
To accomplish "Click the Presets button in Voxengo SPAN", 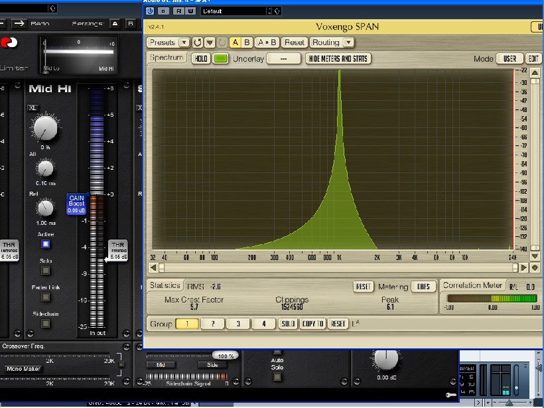I will [163, 42].
